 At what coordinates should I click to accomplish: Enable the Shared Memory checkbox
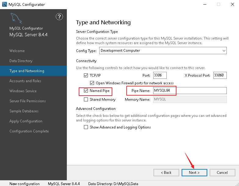pos(86,99)
